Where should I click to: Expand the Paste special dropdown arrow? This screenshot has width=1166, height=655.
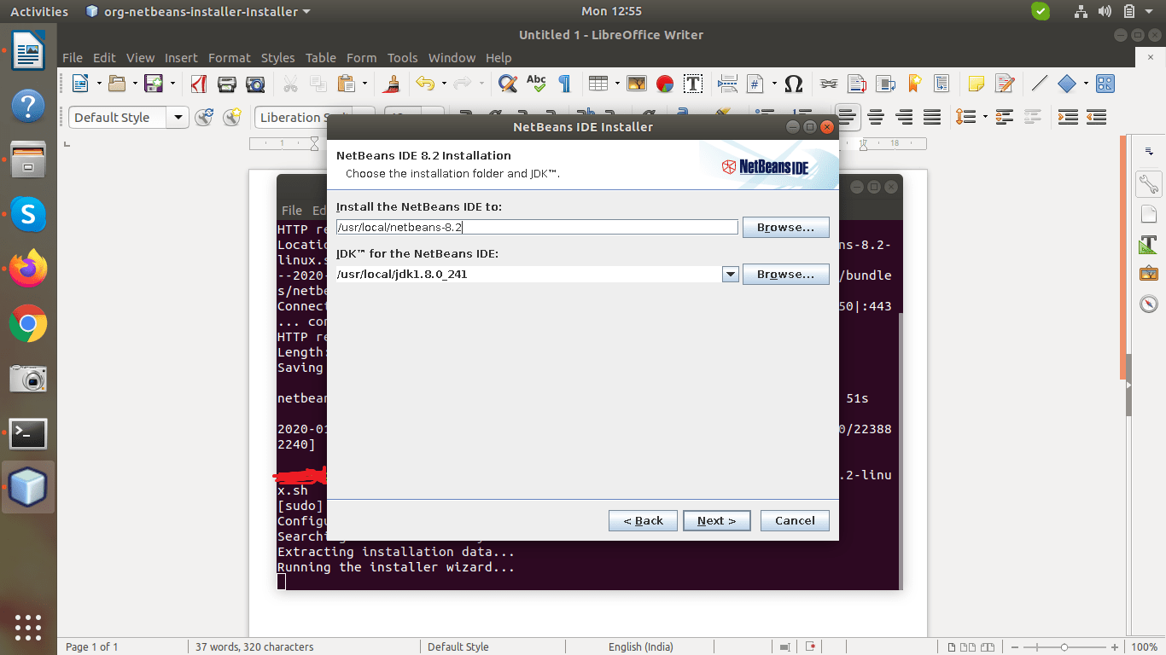pyautogui.click(x=364, y=84)
